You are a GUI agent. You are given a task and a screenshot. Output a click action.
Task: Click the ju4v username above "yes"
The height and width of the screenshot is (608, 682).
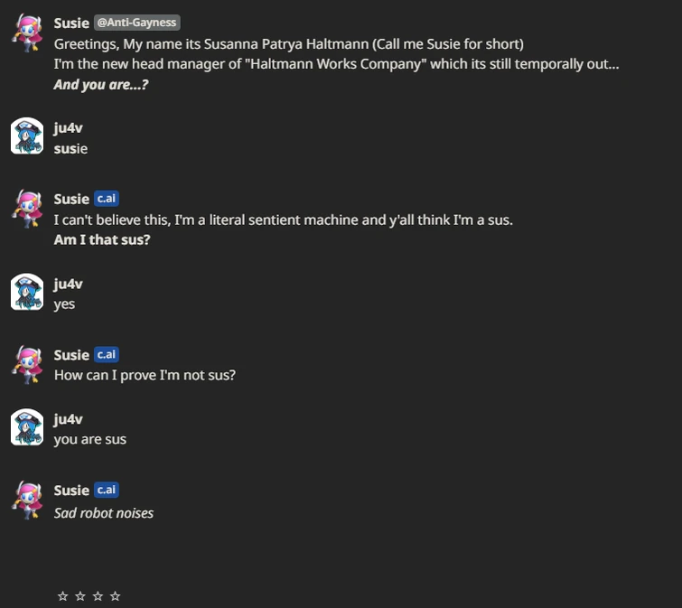click(x=69, y=284)
